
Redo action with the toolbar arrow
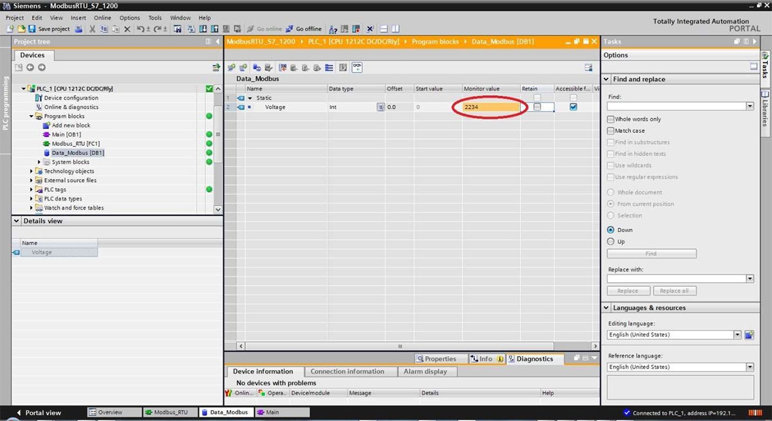tap(157, 29)
